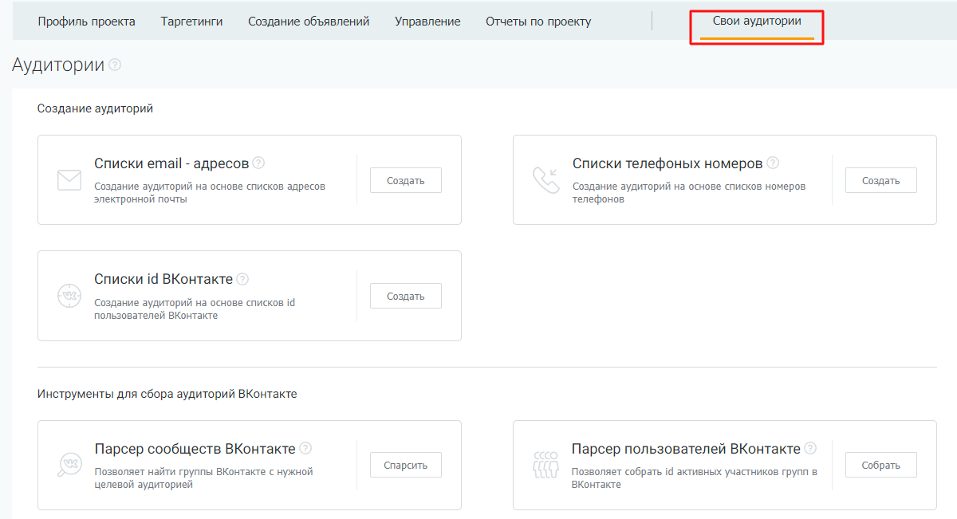Click community parser description text
The height and width of the screenshot is (519, 957).
pyautogui.click(x=203, y=478)
